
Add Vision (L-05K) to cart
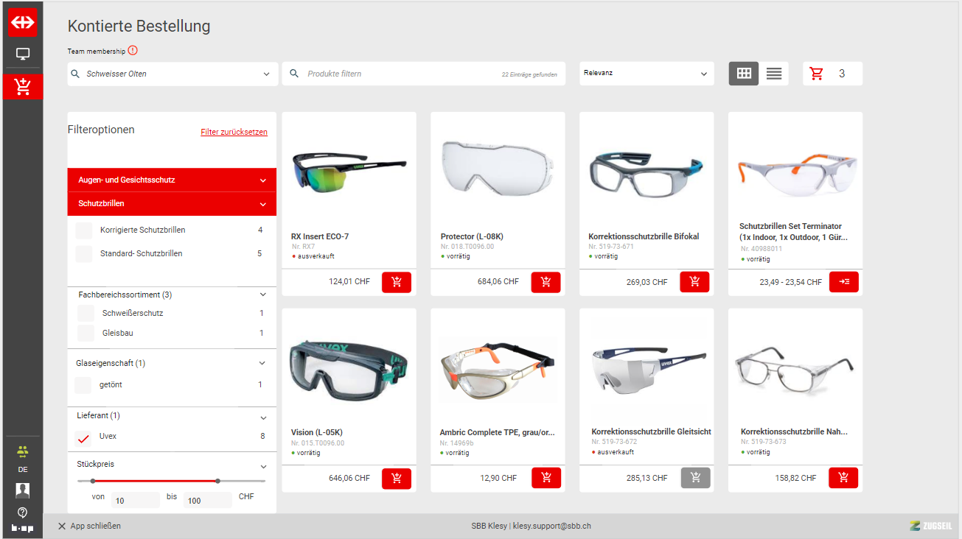[397, 479]
